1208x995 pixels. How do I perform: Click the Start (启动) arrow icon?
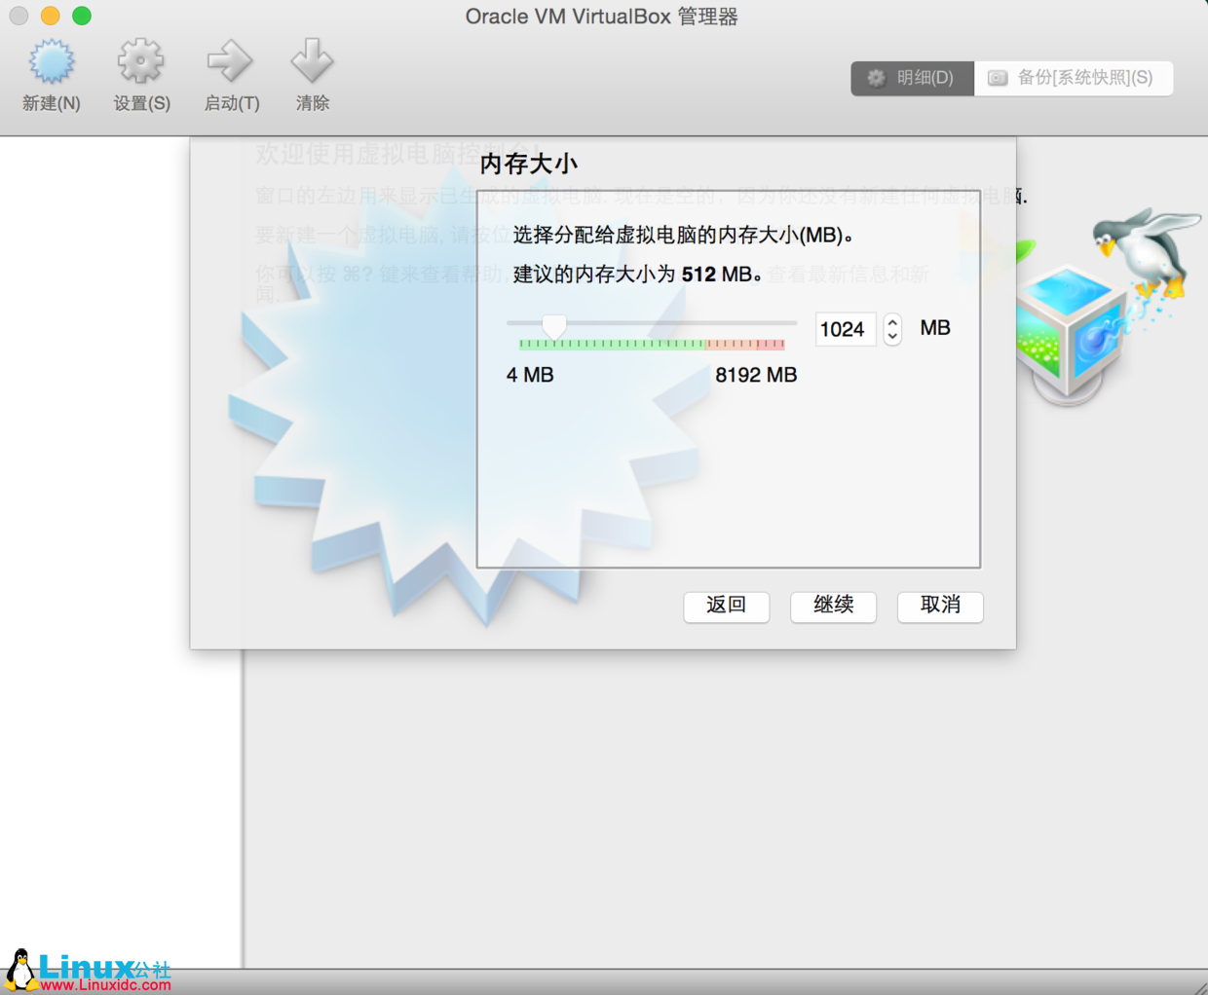click(231, 62)
